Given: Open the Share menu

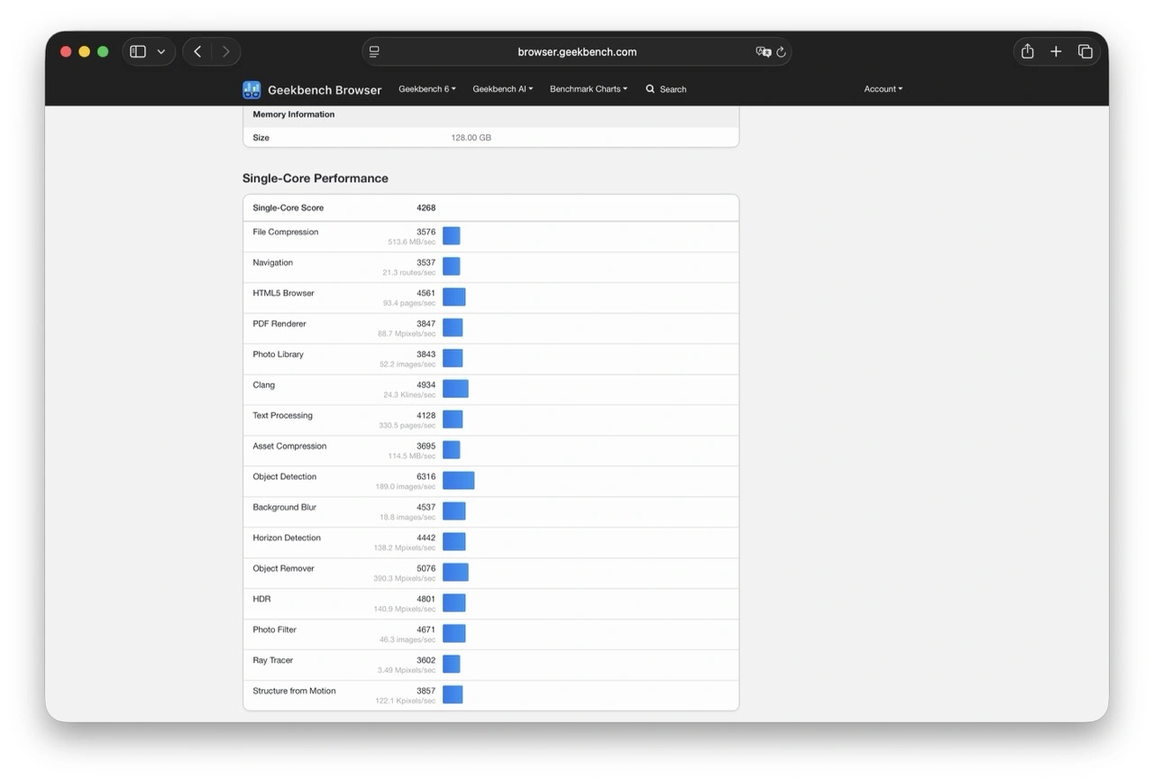Looking at the screenshot, I should 1027,51.
